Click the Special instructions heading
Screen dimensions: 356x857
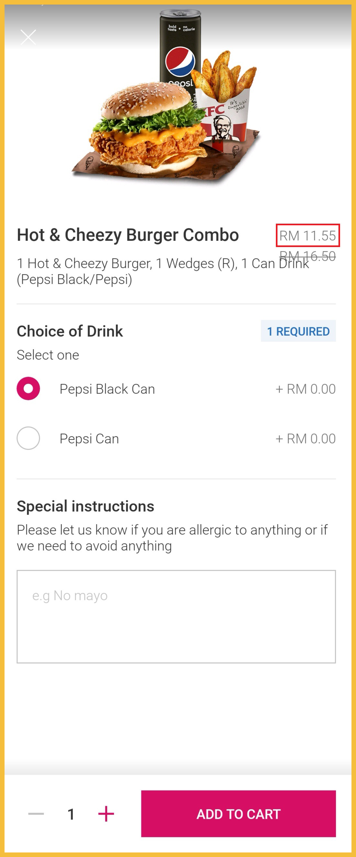pyautogui.click(x=85, y=506)
